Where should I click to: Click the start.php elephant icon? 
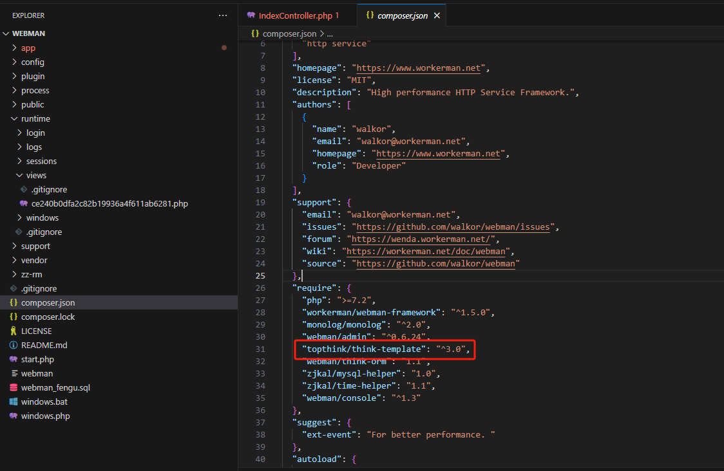point(14,359)
